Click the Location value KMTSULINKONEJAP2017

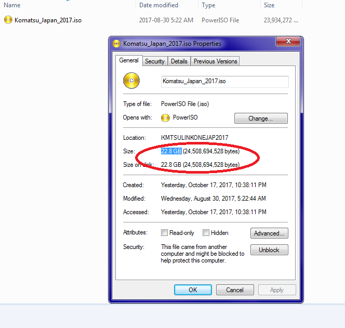194,138
